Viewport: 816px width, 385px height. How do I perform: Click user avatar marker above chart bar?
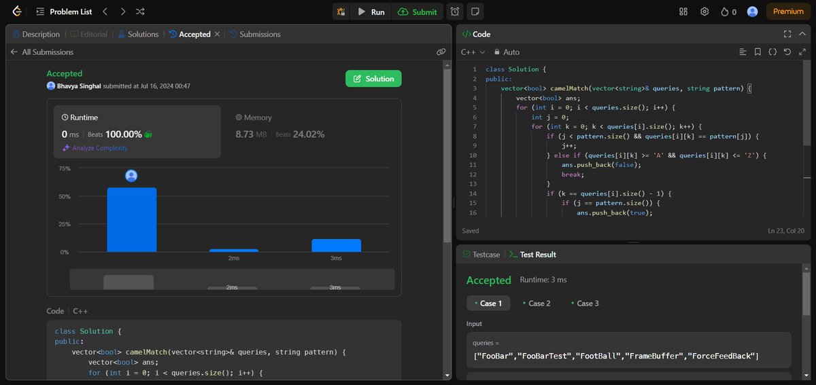click(131, 176)
